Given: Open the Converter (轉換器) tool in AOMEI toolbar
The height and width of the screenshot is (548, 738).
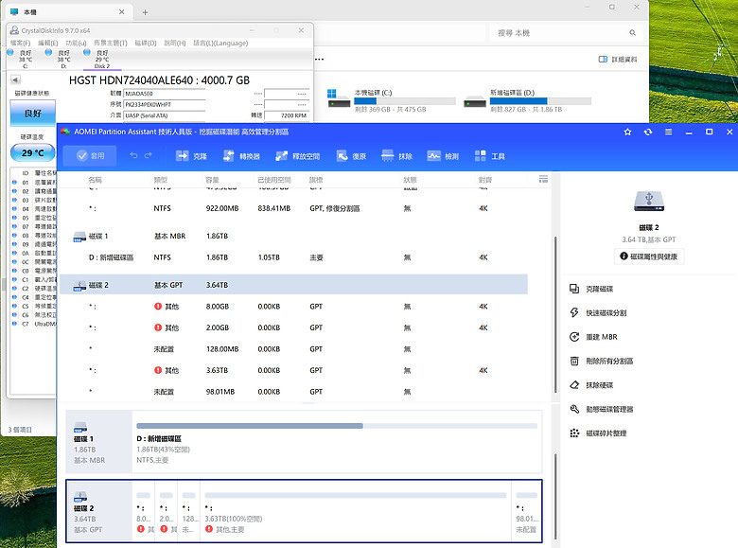Looking at the screenshot, I should (241, 156).
